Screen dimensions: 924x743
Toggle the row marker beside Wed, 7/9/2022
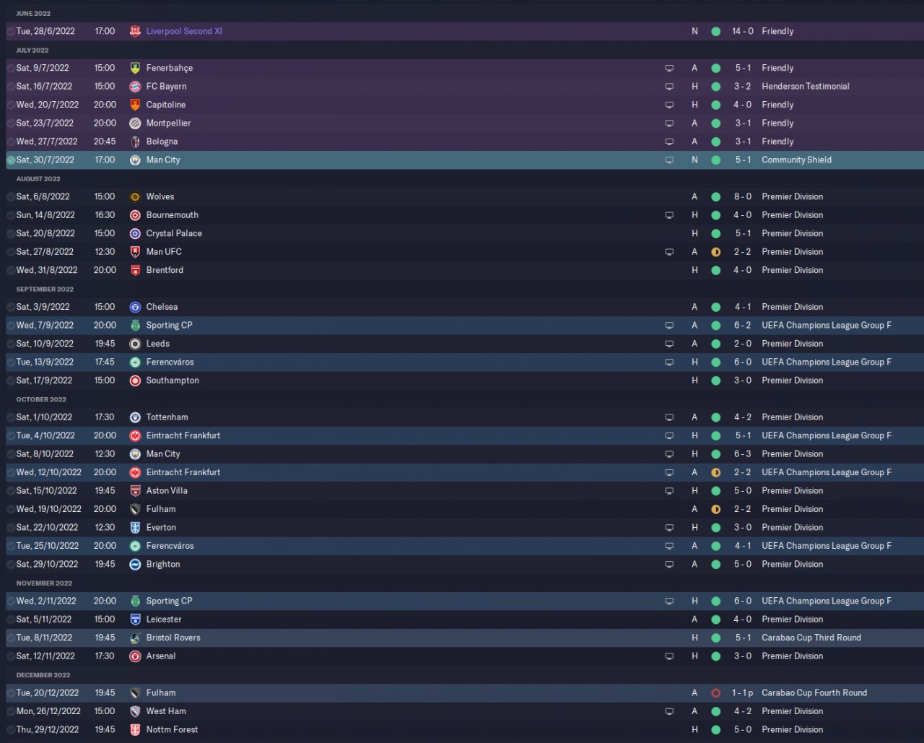coord(11,326)
